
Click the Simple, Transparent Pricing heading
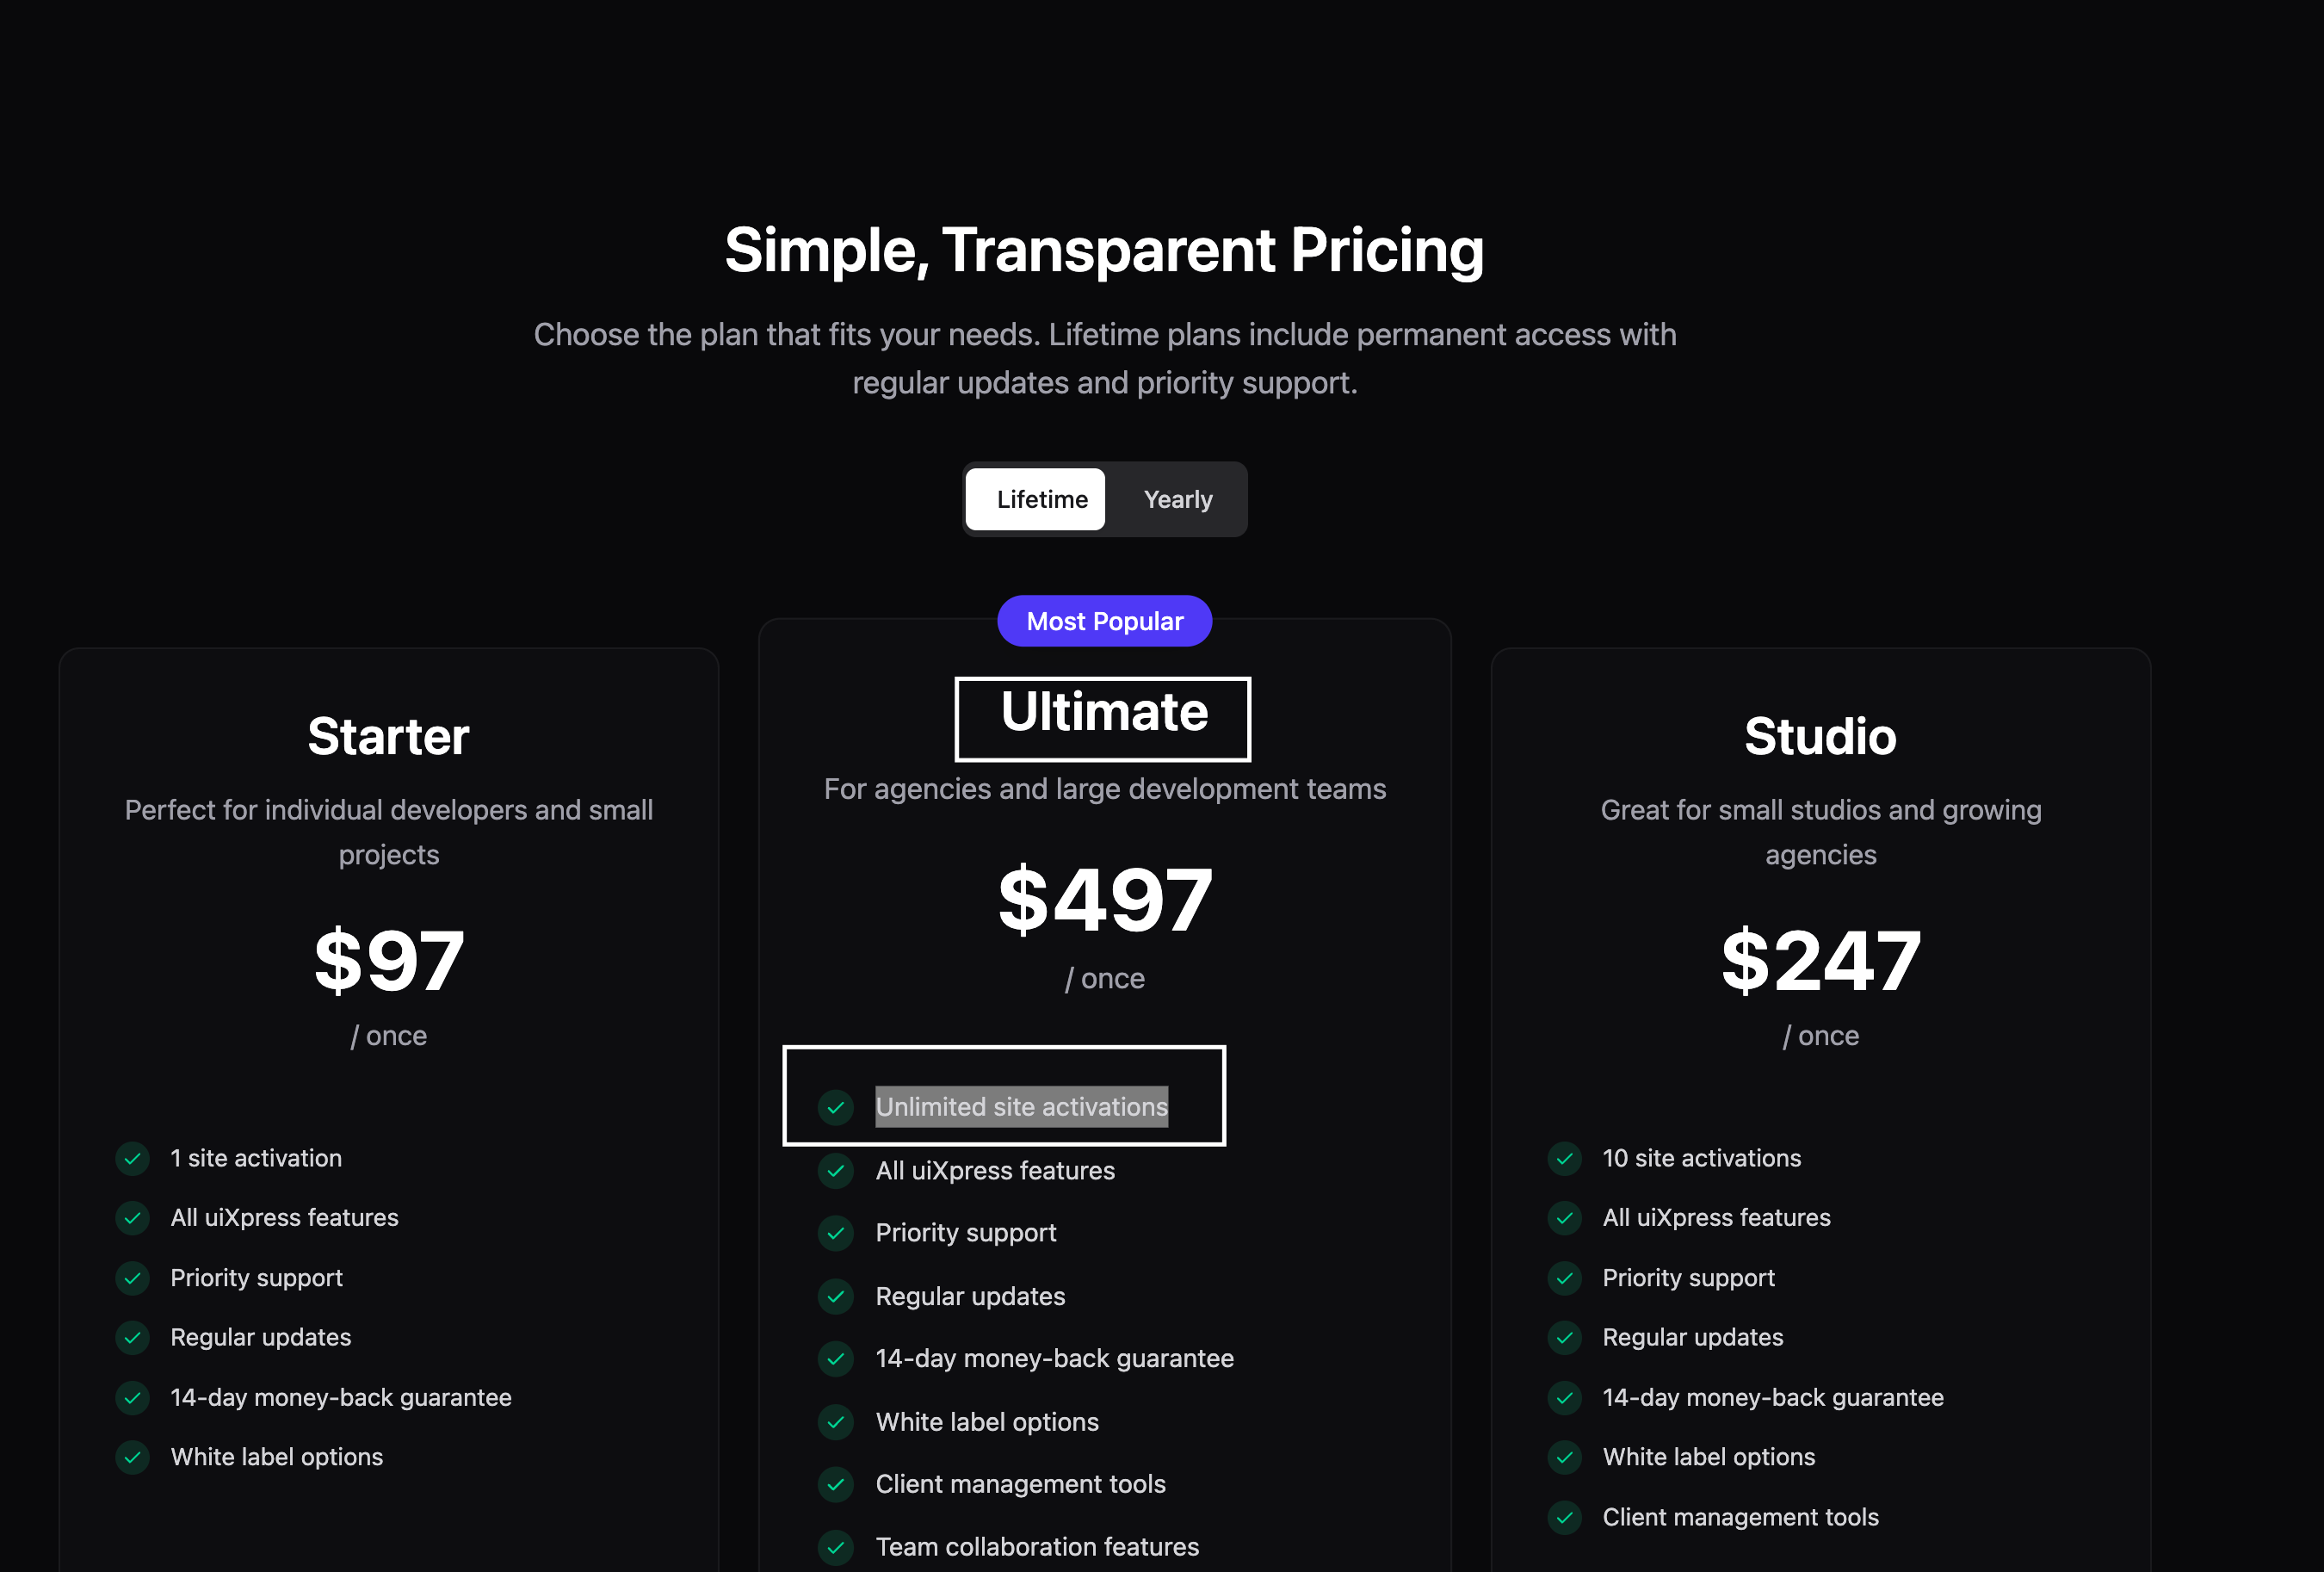click(x=1104, y=250)
